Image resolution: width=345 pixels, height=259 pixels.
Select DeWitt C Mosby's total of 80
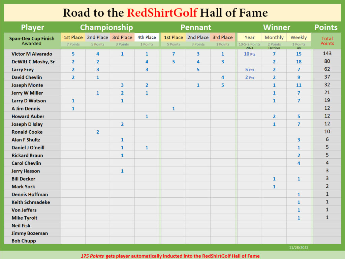[x=327, y=61]
